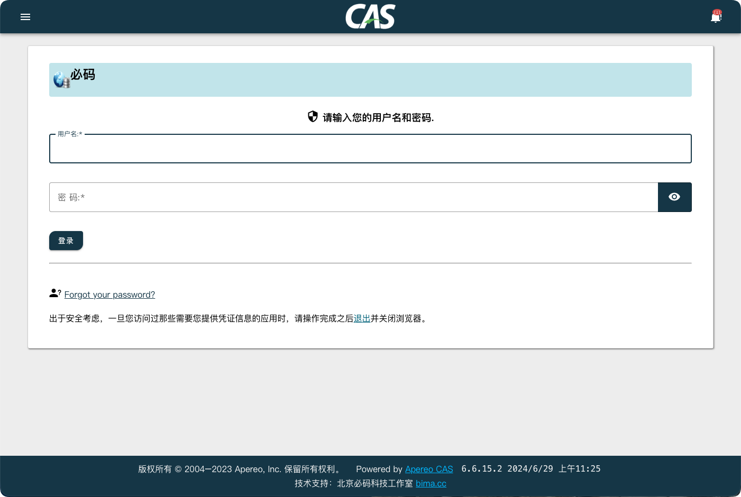Click the person-with-question icon near password recovery

[54, 293]
